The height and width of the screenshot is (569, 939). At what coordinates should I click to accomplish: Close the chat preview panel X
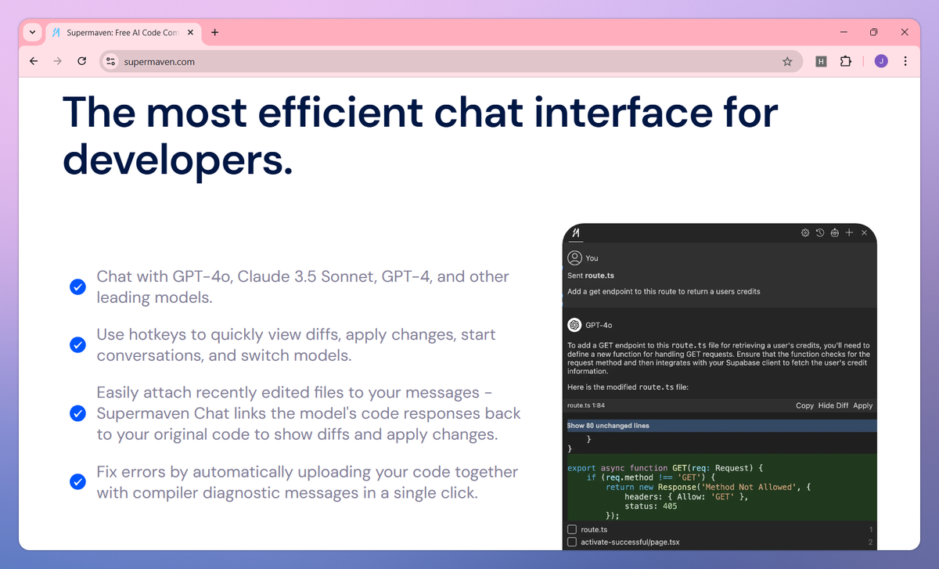click(x=864, y=232)
